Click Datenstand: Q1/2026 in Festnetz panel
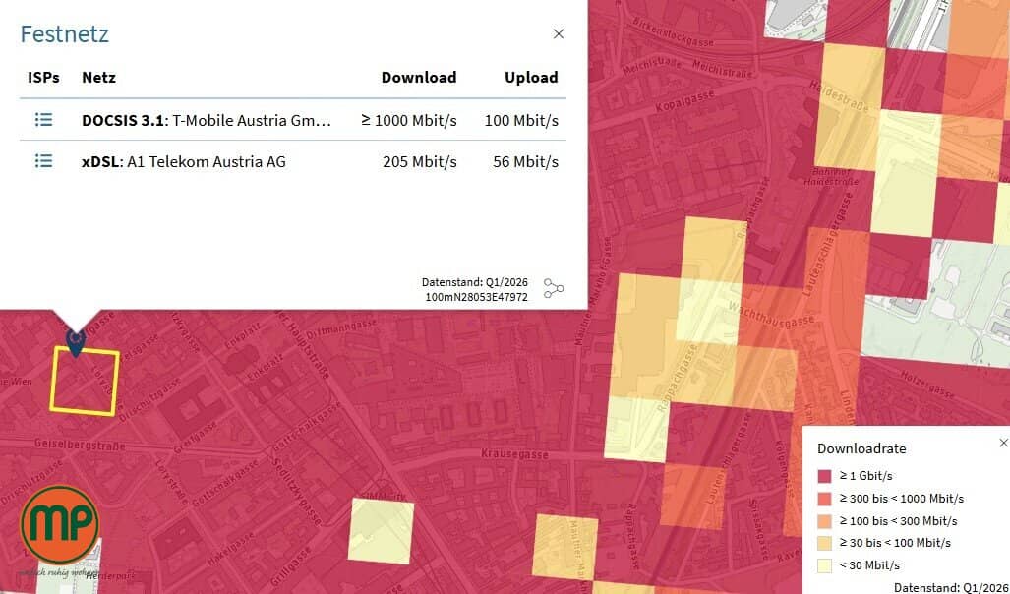The width and height of the screenshot is (1010, 594). coord(475,282)
